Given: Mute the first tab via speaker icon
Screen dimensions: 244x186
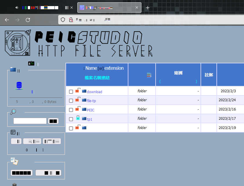Looking at the screenshot, I should tap(17, 8).
